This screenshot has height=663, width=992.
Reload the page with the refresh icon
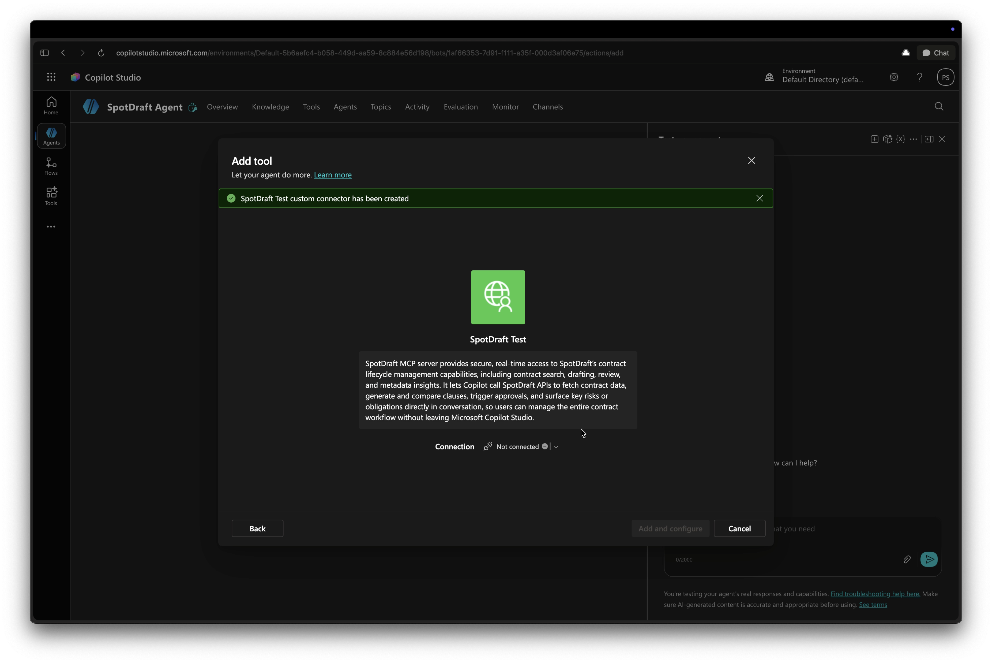click(101, 53)
